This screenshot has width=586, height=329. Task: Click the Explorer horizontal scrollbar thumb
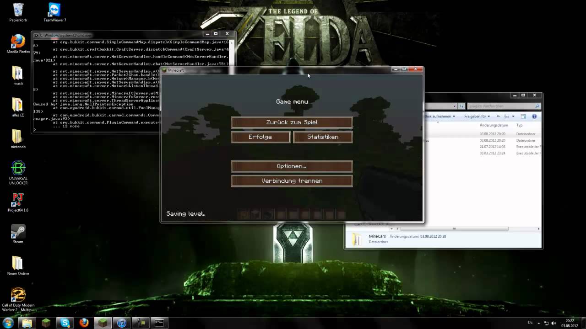click(454, 229)
